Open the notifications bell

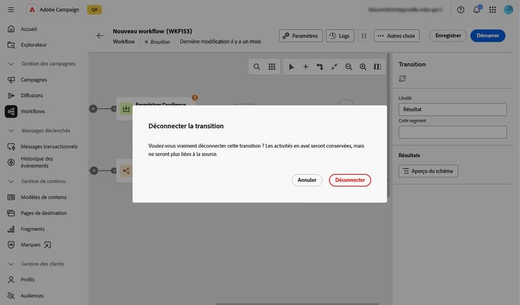point(476,10)
